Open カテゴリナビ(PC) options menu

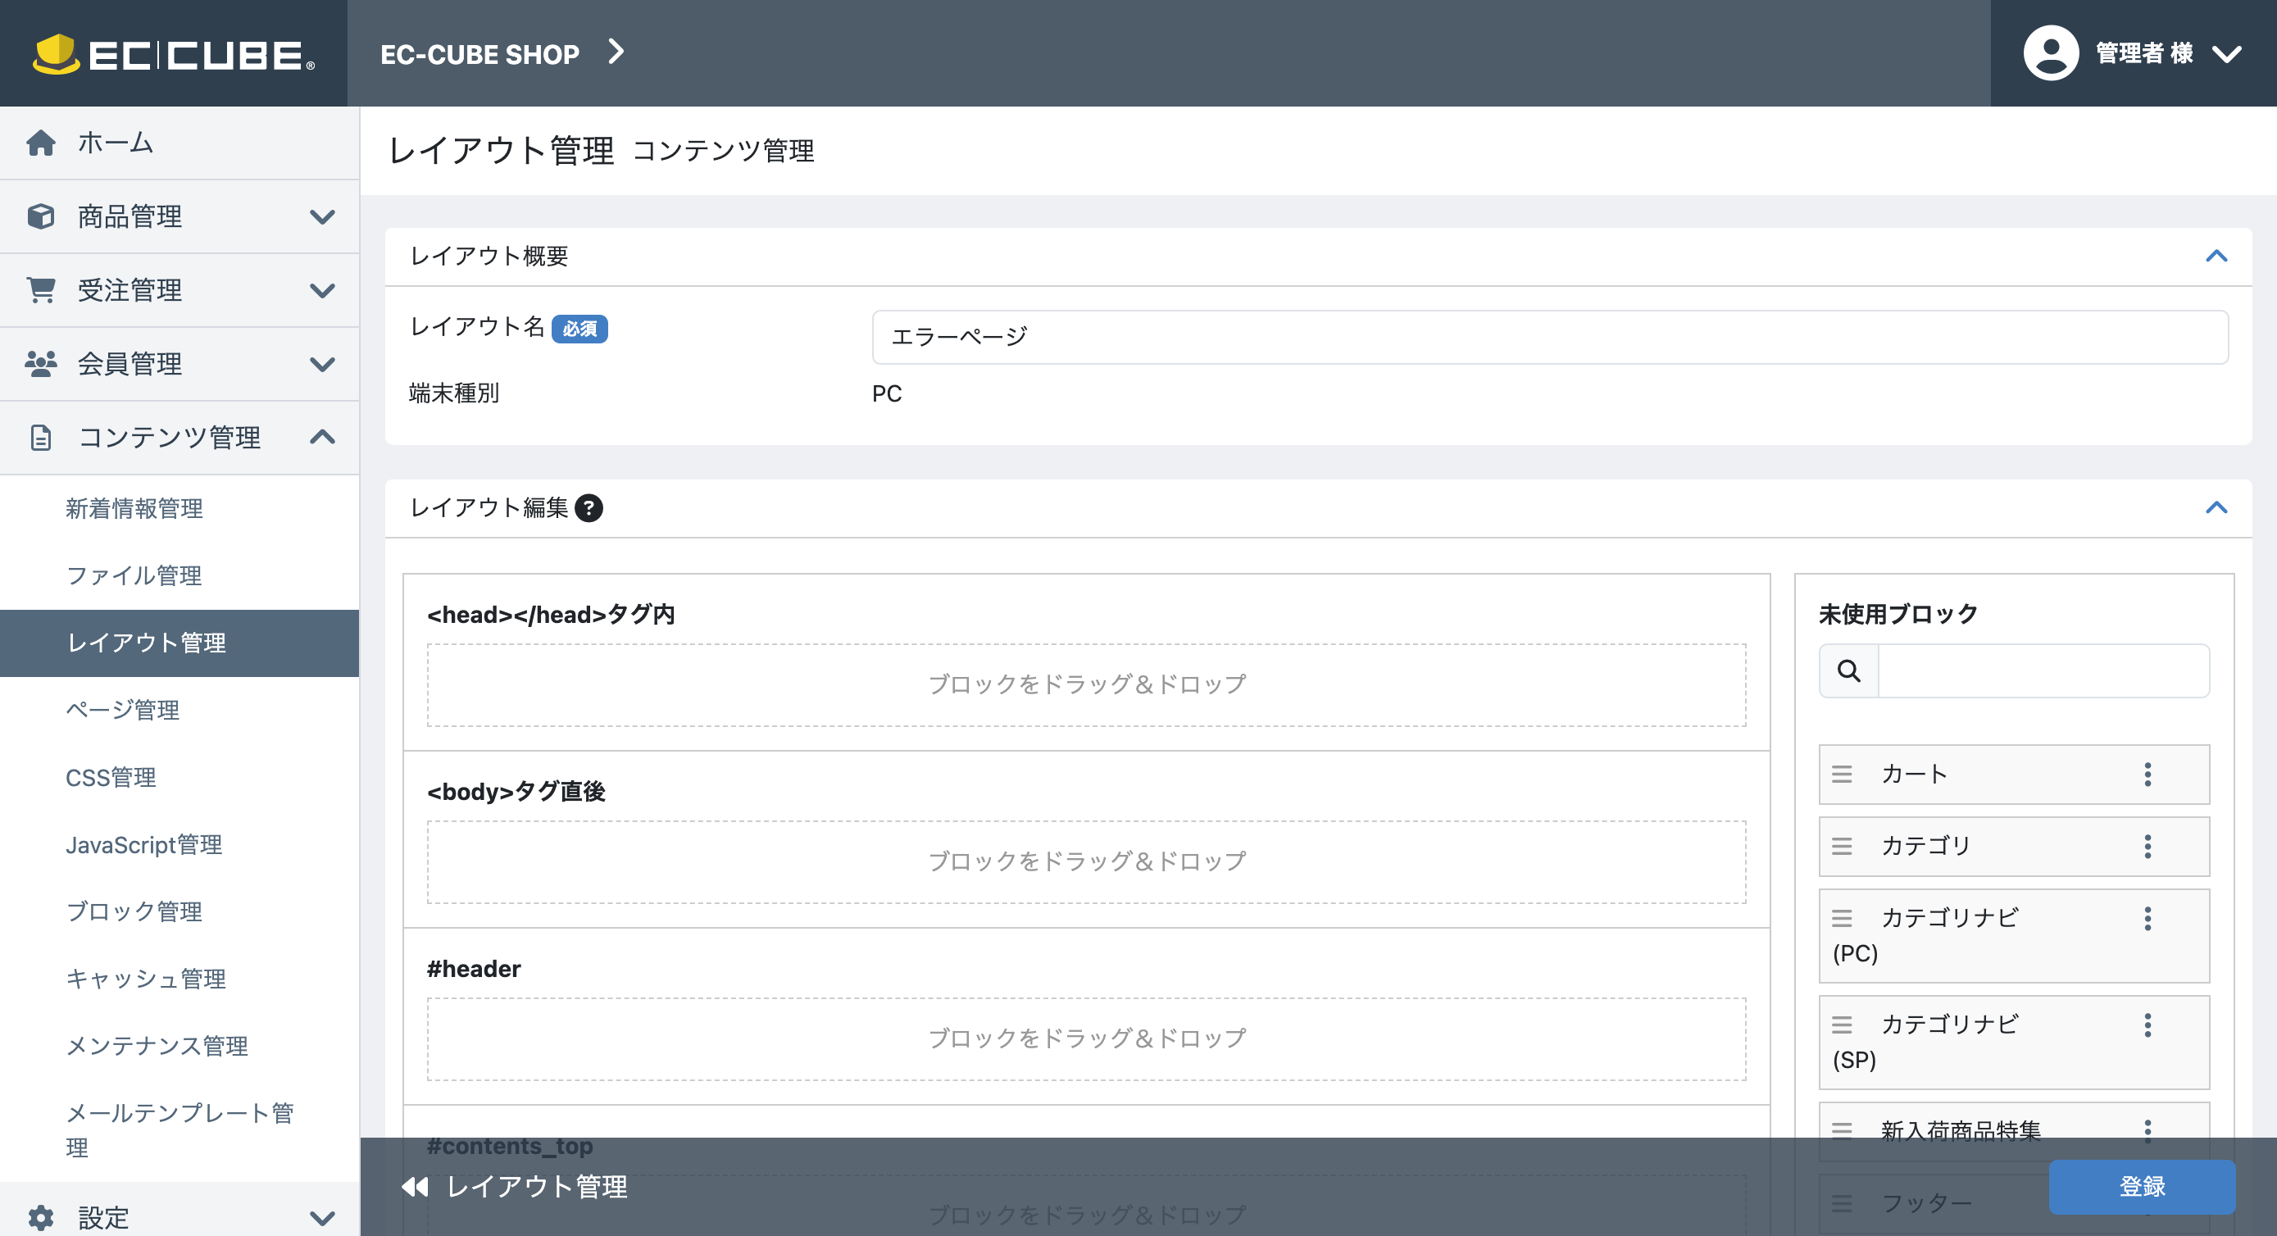click(x=2148, y=918)
